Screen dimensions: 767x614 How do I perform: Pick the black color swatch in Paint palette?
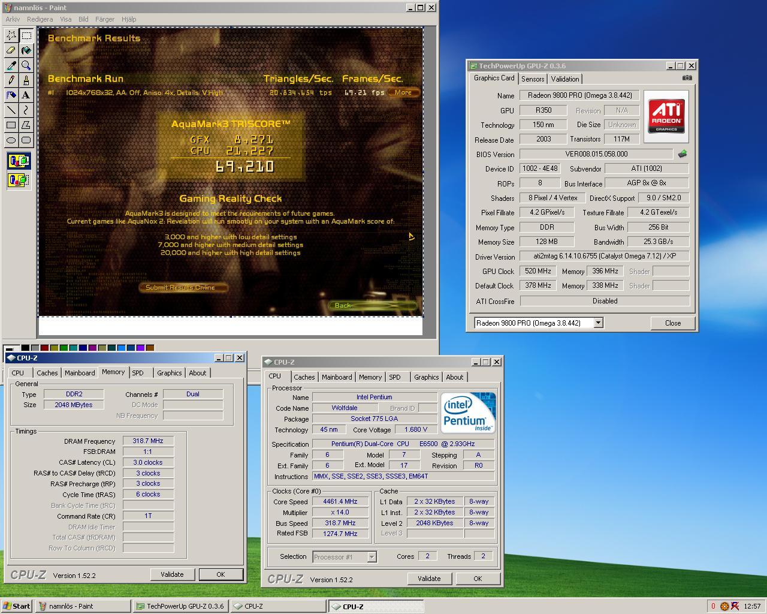tap(25, 348)
